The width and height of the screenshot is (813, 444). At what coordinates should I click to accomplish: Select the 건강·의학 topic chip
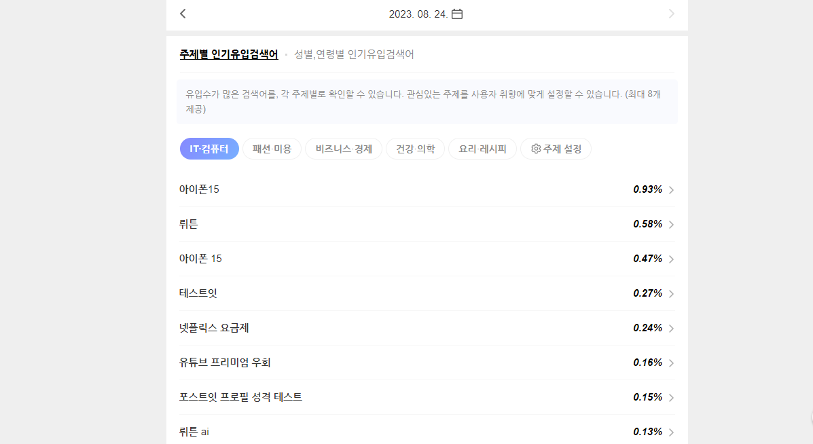[415, 149]
